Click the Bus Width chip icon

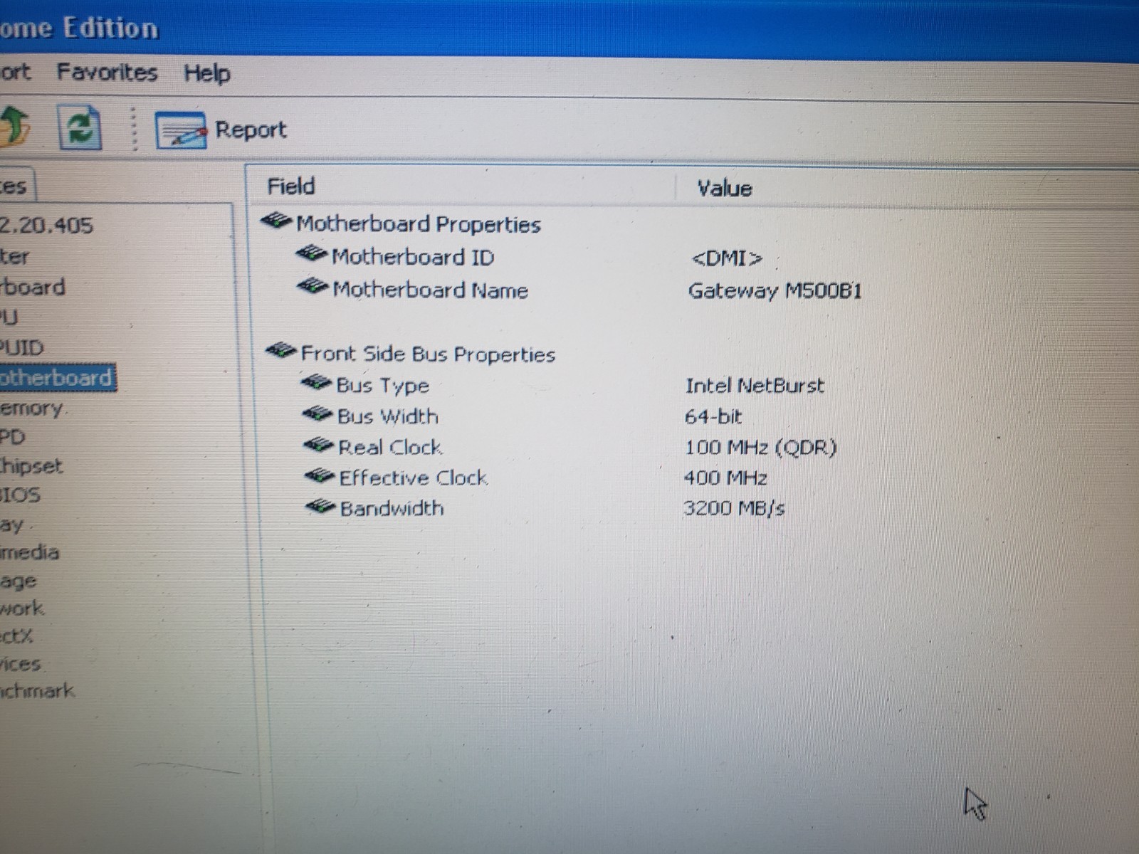pyautogui.click(x=318, y=413)
